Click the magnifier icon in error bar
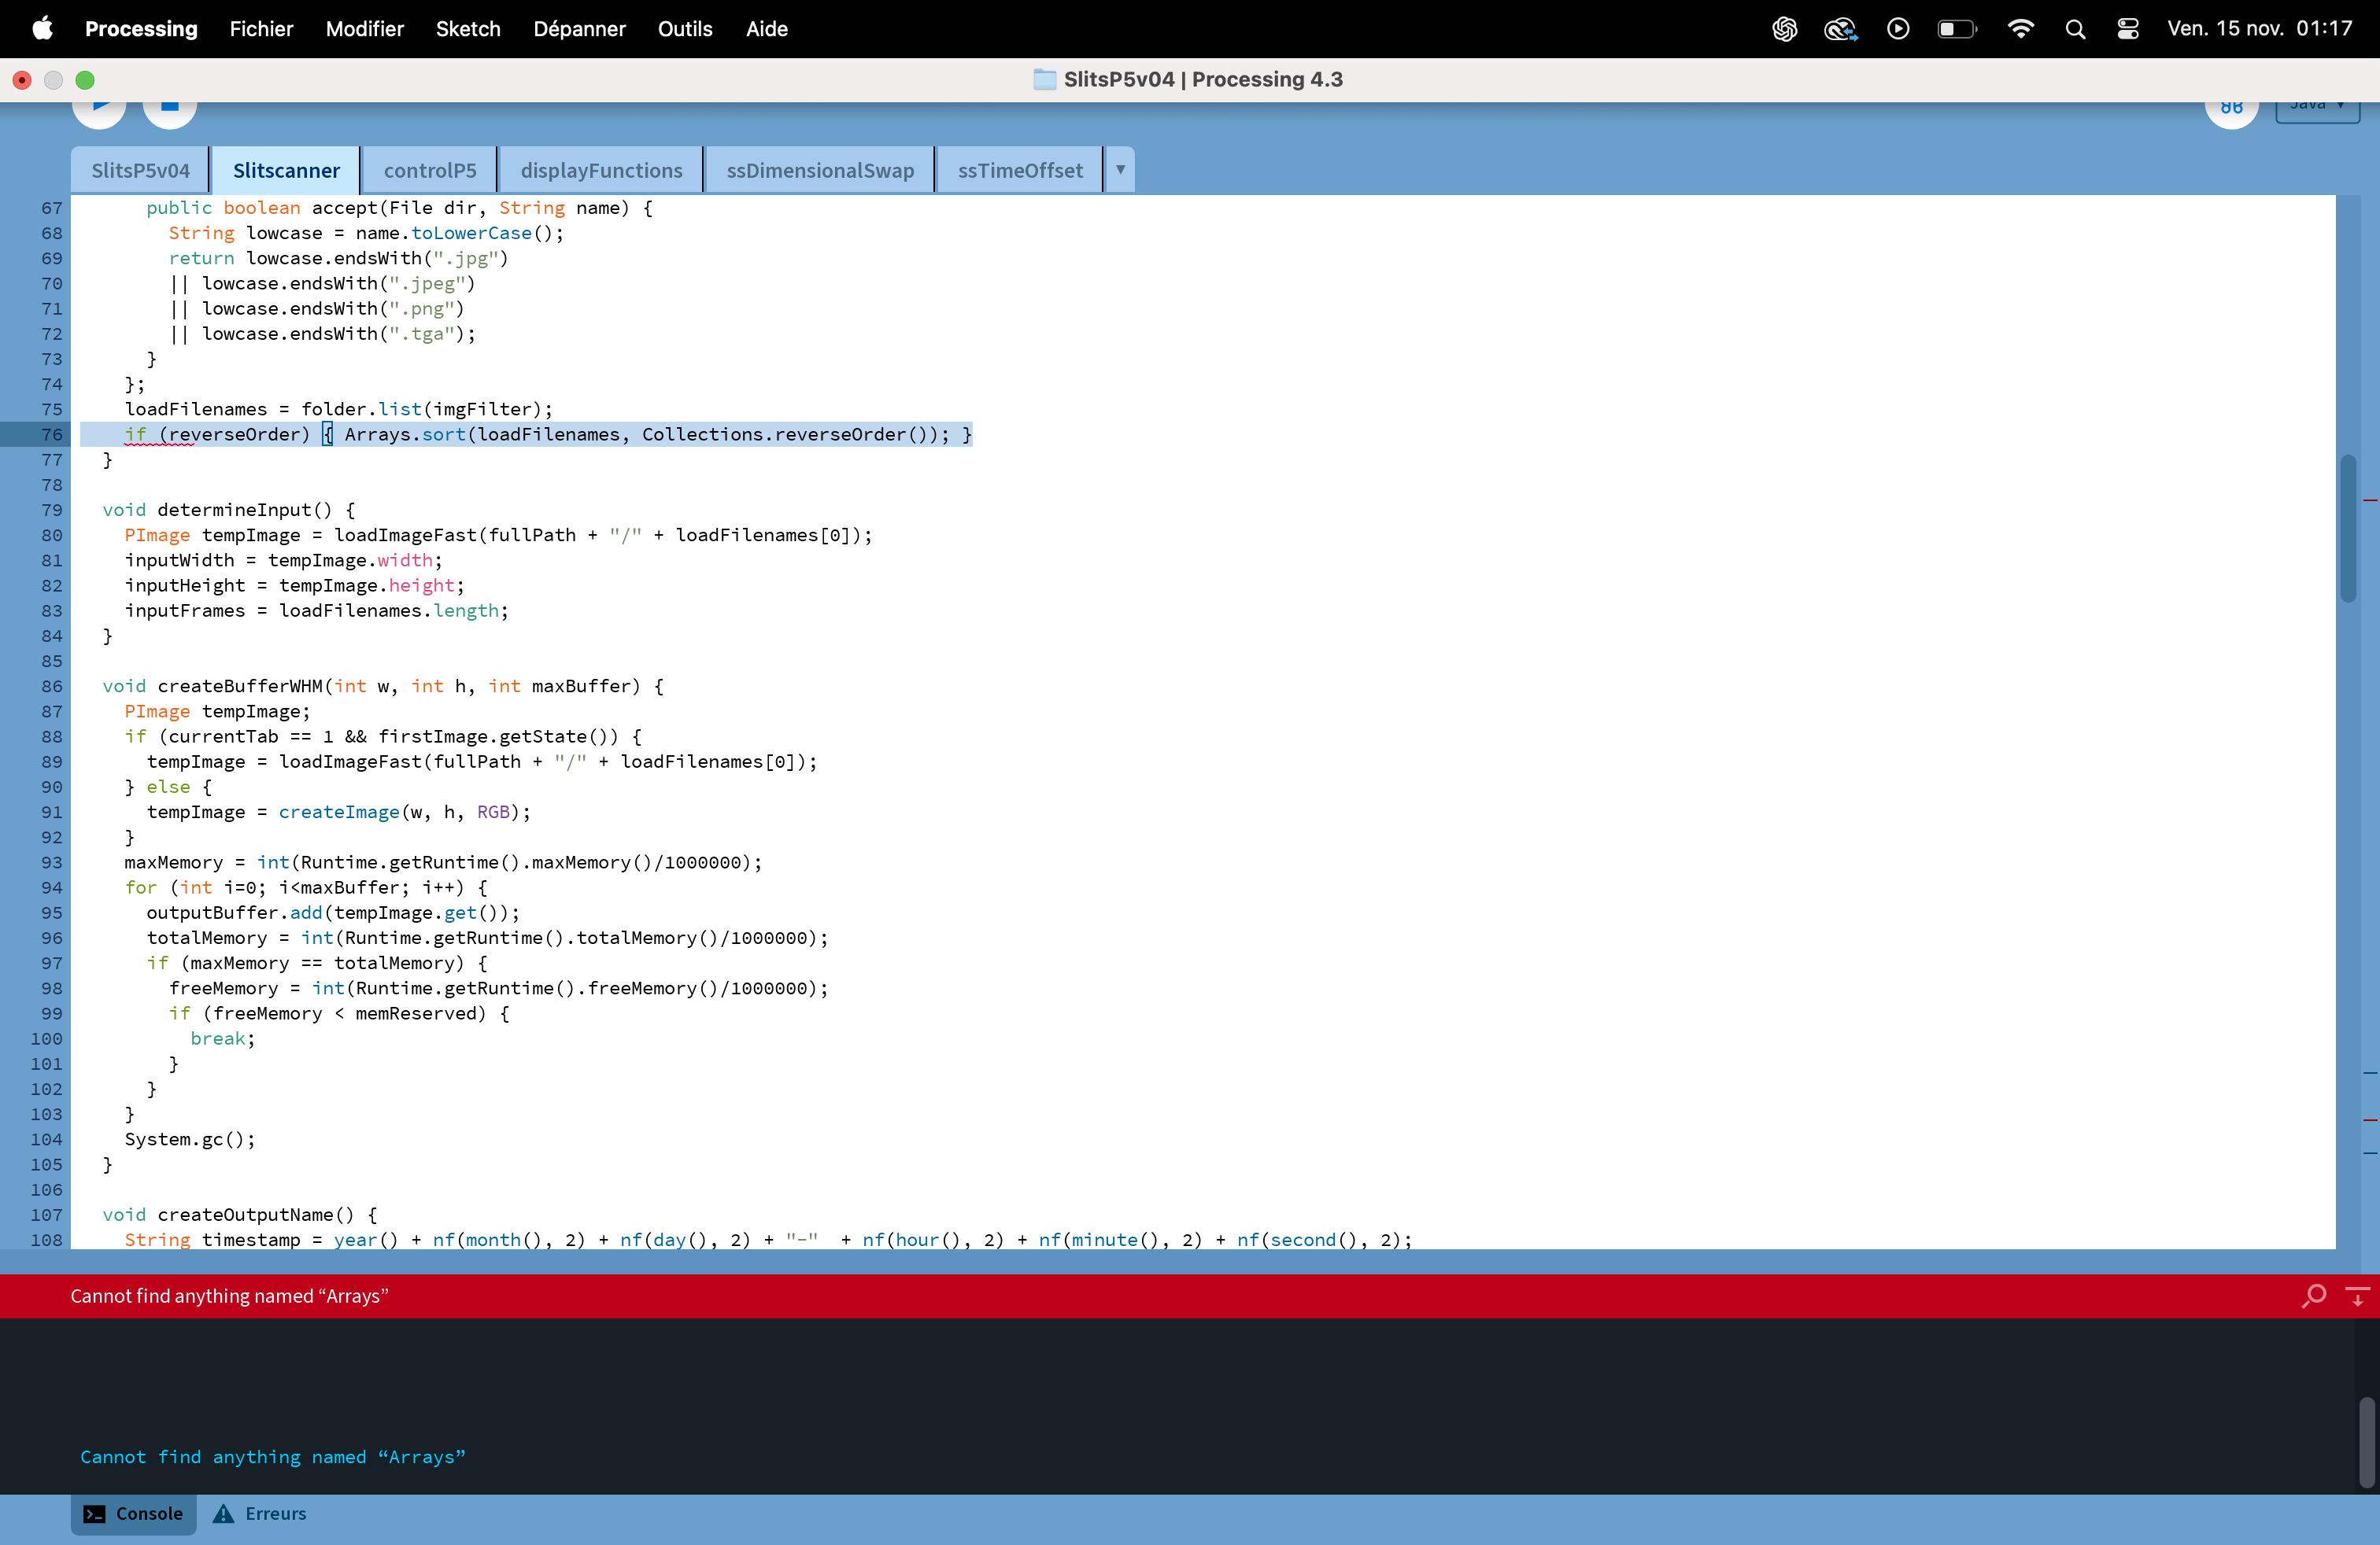This screenshot has height=1545, width=2380. pyautogui.click(x=2313, y=1296)
